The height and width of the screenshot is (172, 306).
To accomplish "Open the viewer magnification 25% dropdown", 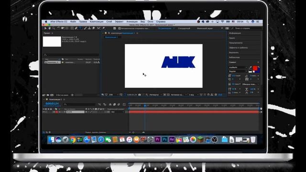I will (x=114, y=95).
